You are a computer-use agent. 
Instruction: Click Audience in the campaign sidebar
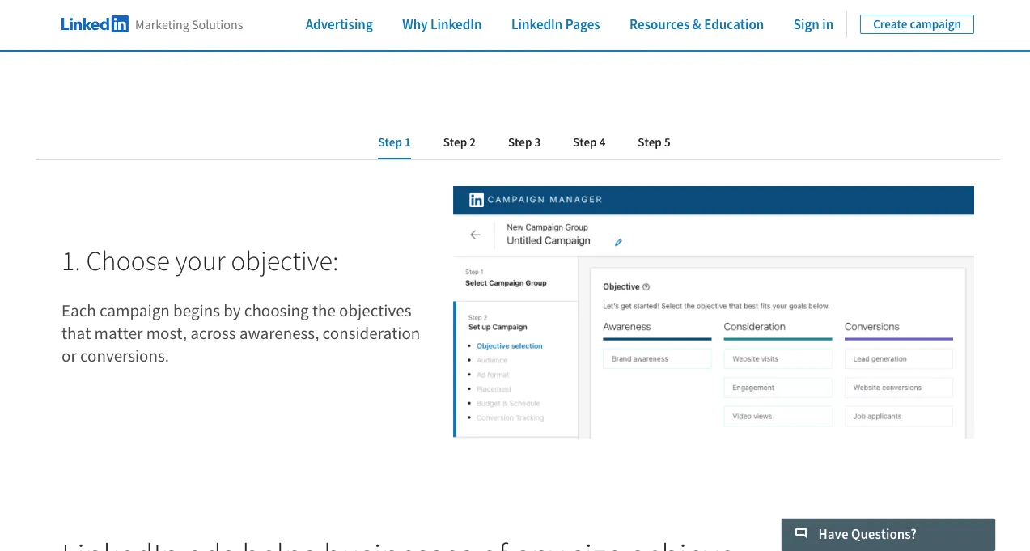coord(492,360)
